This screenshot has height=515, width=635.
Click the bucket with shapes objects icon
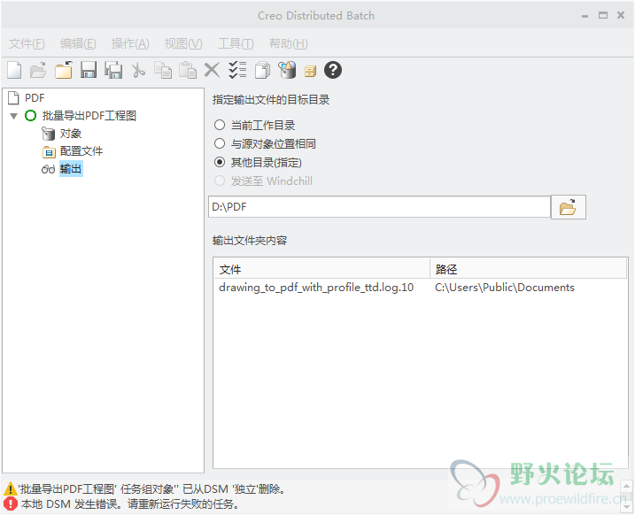pyautogui.click(x=287, y=70)
